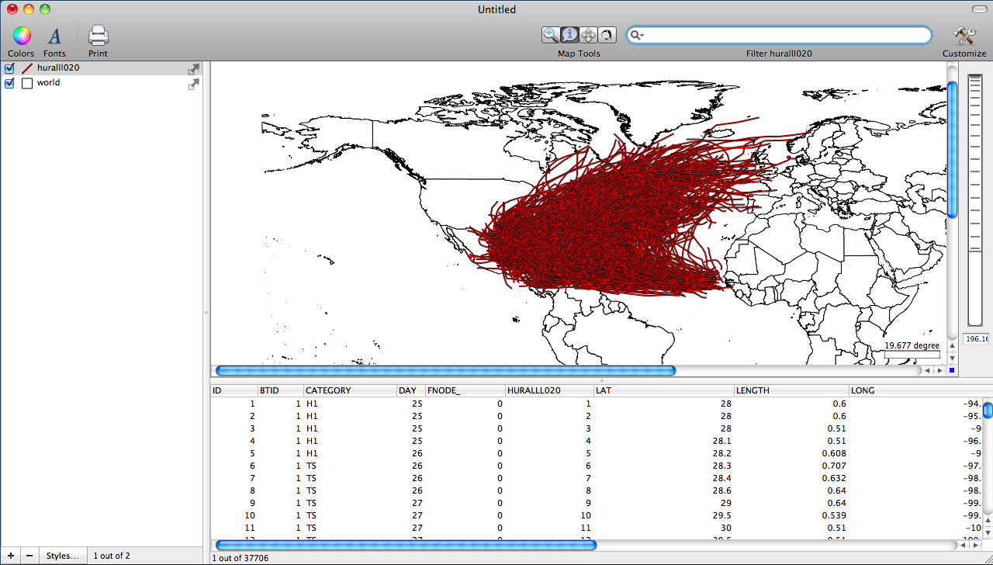Open the Fonts panel
This screenshot has width=993, height=565.
[54, 35]
